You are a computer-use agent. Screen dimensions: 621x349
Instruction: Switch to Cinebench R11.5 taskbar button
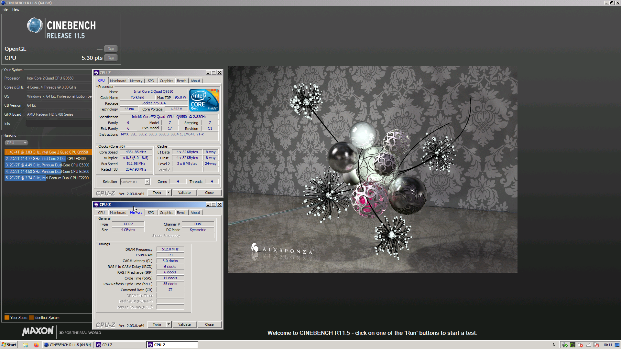tap(68, 345)
